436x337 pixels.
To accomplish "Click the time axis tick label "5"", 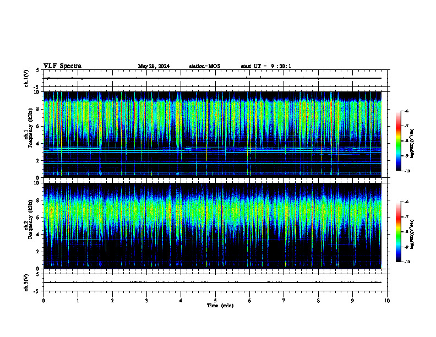I will point(215,301).
